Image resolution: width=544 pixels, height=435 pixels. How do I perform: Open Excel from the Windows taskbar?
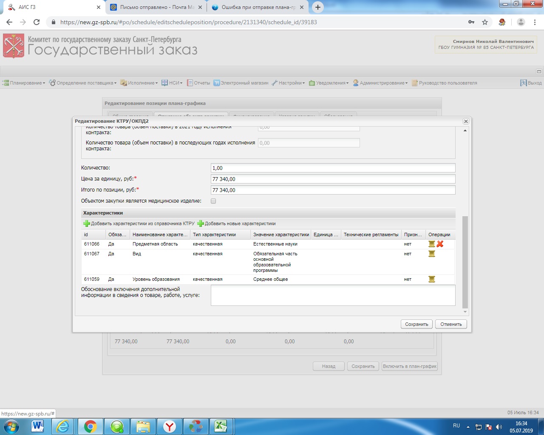tap(221, 426)
